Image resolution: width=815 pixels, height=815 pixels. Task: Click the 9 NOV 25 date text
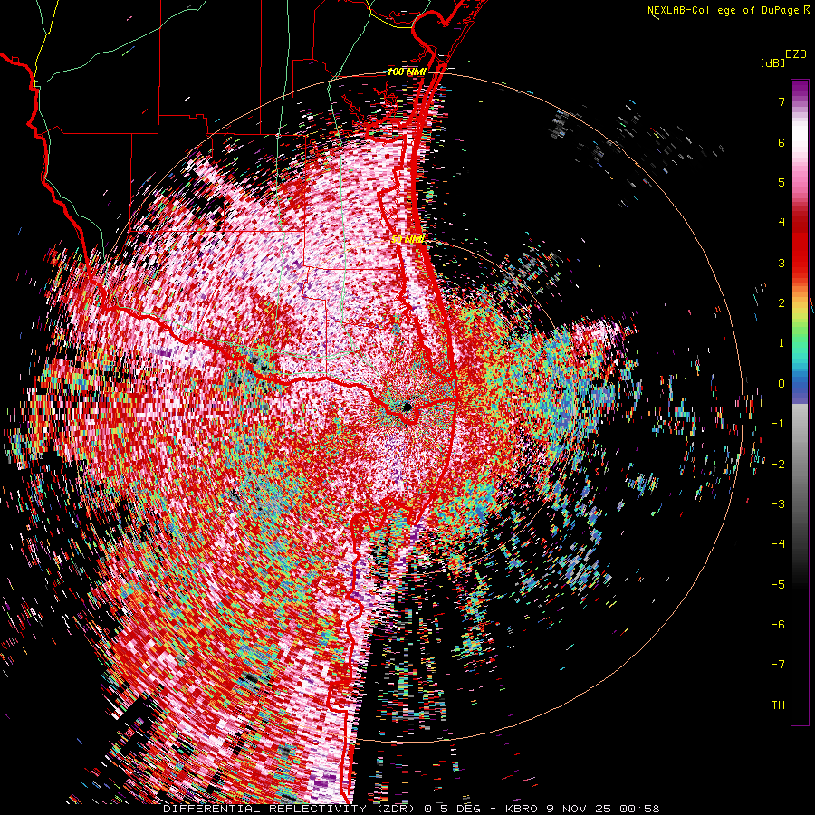coord(580,809)
